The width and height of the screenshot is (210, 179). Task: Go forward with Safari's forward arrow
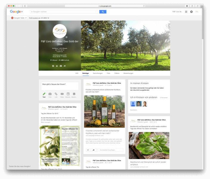pos(20,6)
